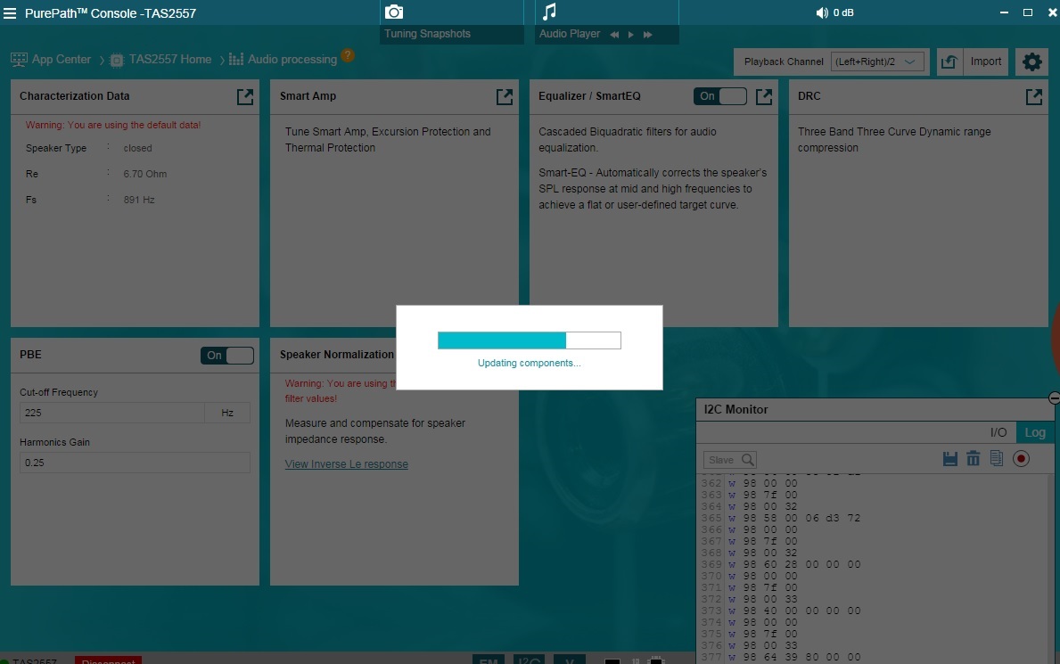
Task: Select Audio processing breadcrumb
Action: coord(283,60)
